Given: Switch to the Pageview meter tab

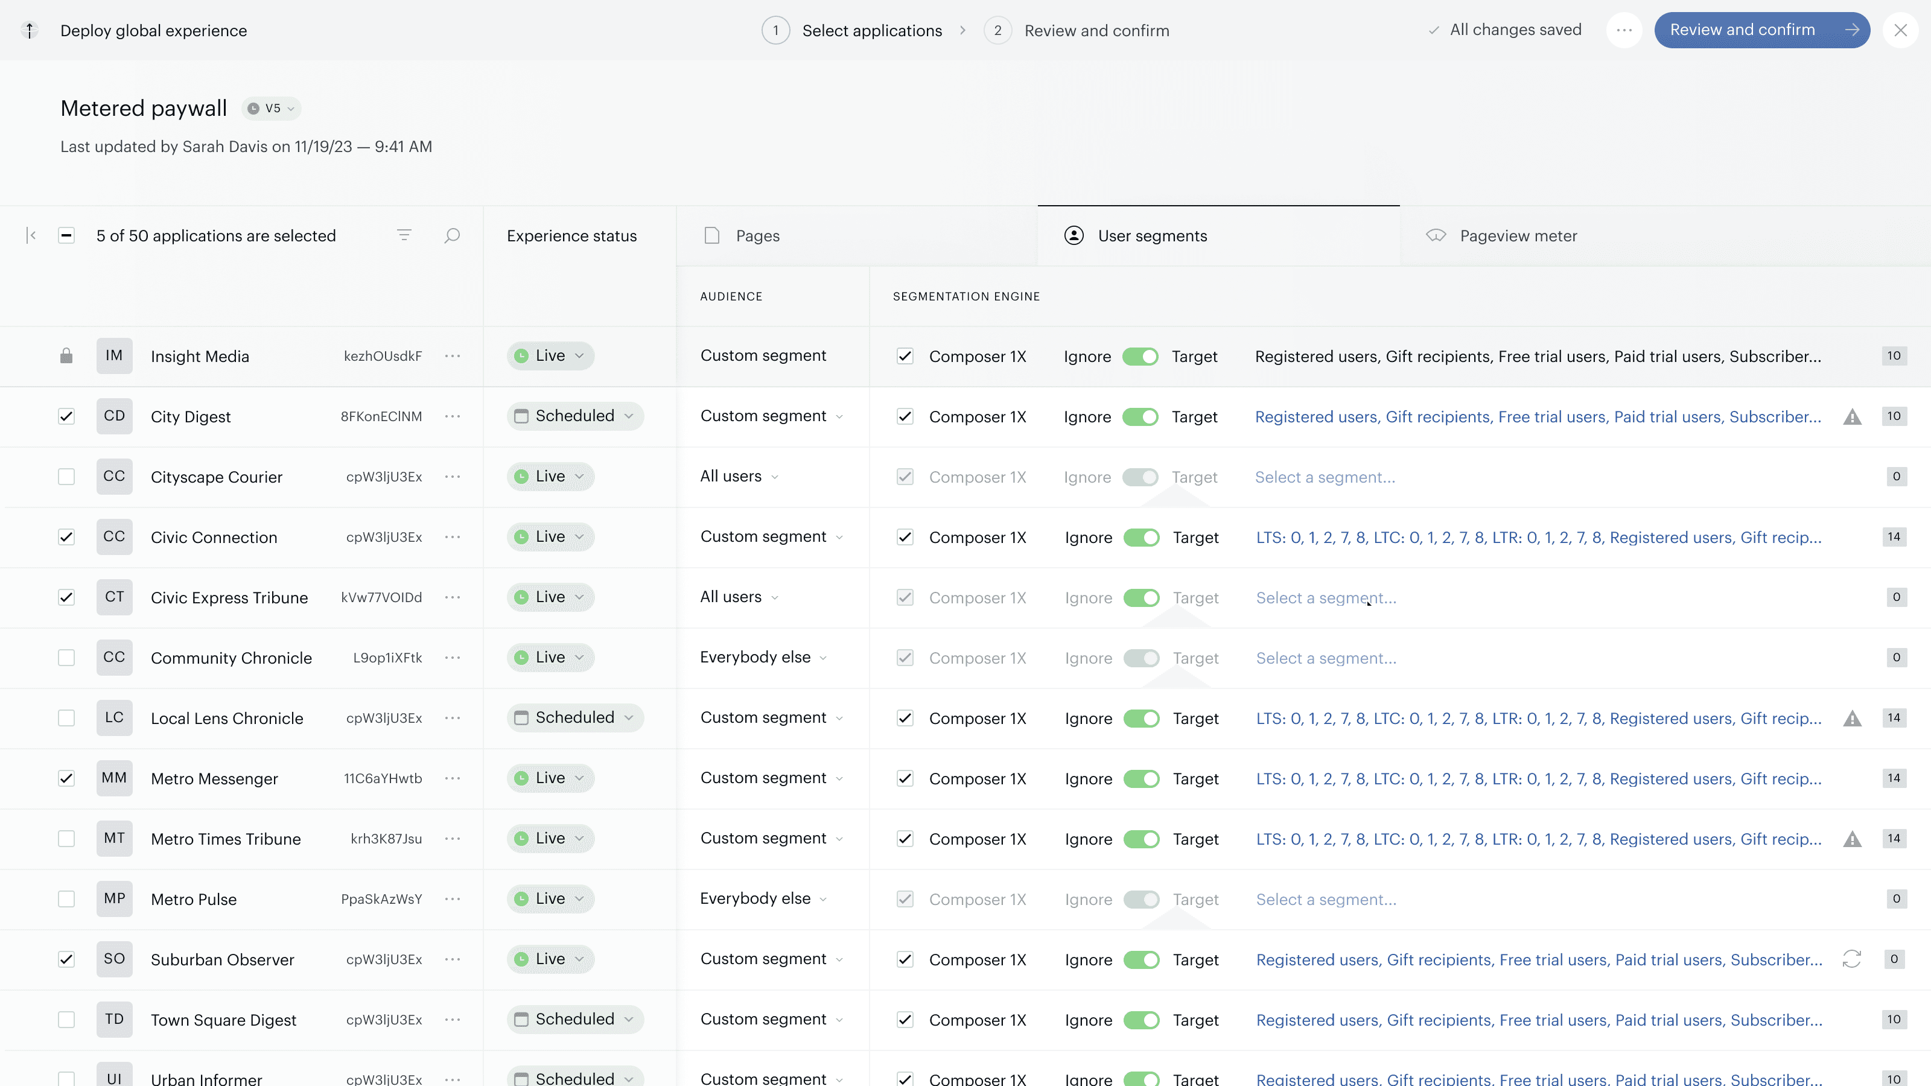Looking at the screenshot, I should (x=1518, y=236).
